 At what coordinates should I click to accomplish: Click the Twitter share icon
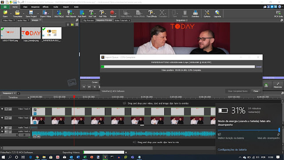tap(272, 7)
